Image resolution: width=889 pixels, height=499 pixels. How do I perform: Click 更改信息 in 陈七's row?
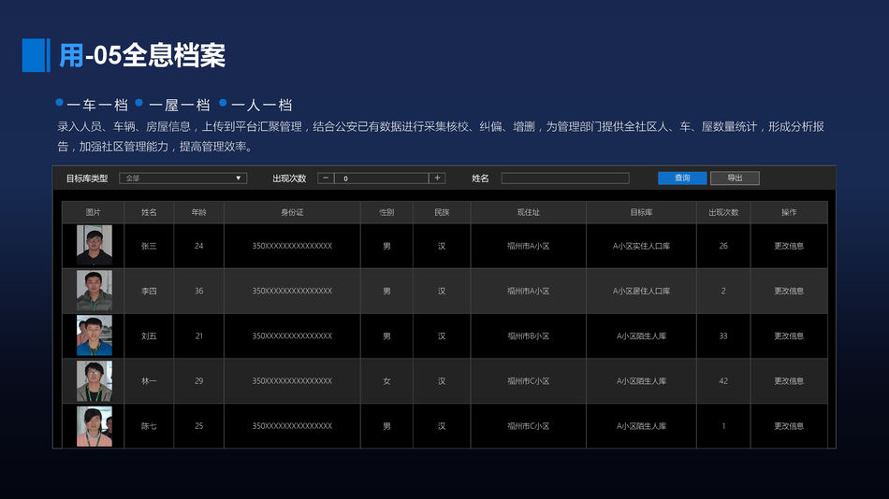[788, 426]
